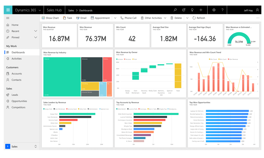The width and height of the screenshot is (264, 158).
Task: Expand the dropdown arrow after Delete
Action: coord(187,18)
